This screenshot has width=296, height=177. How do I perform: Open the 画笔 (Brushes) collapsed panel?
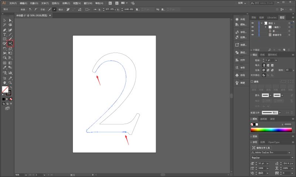click(240, 83)
